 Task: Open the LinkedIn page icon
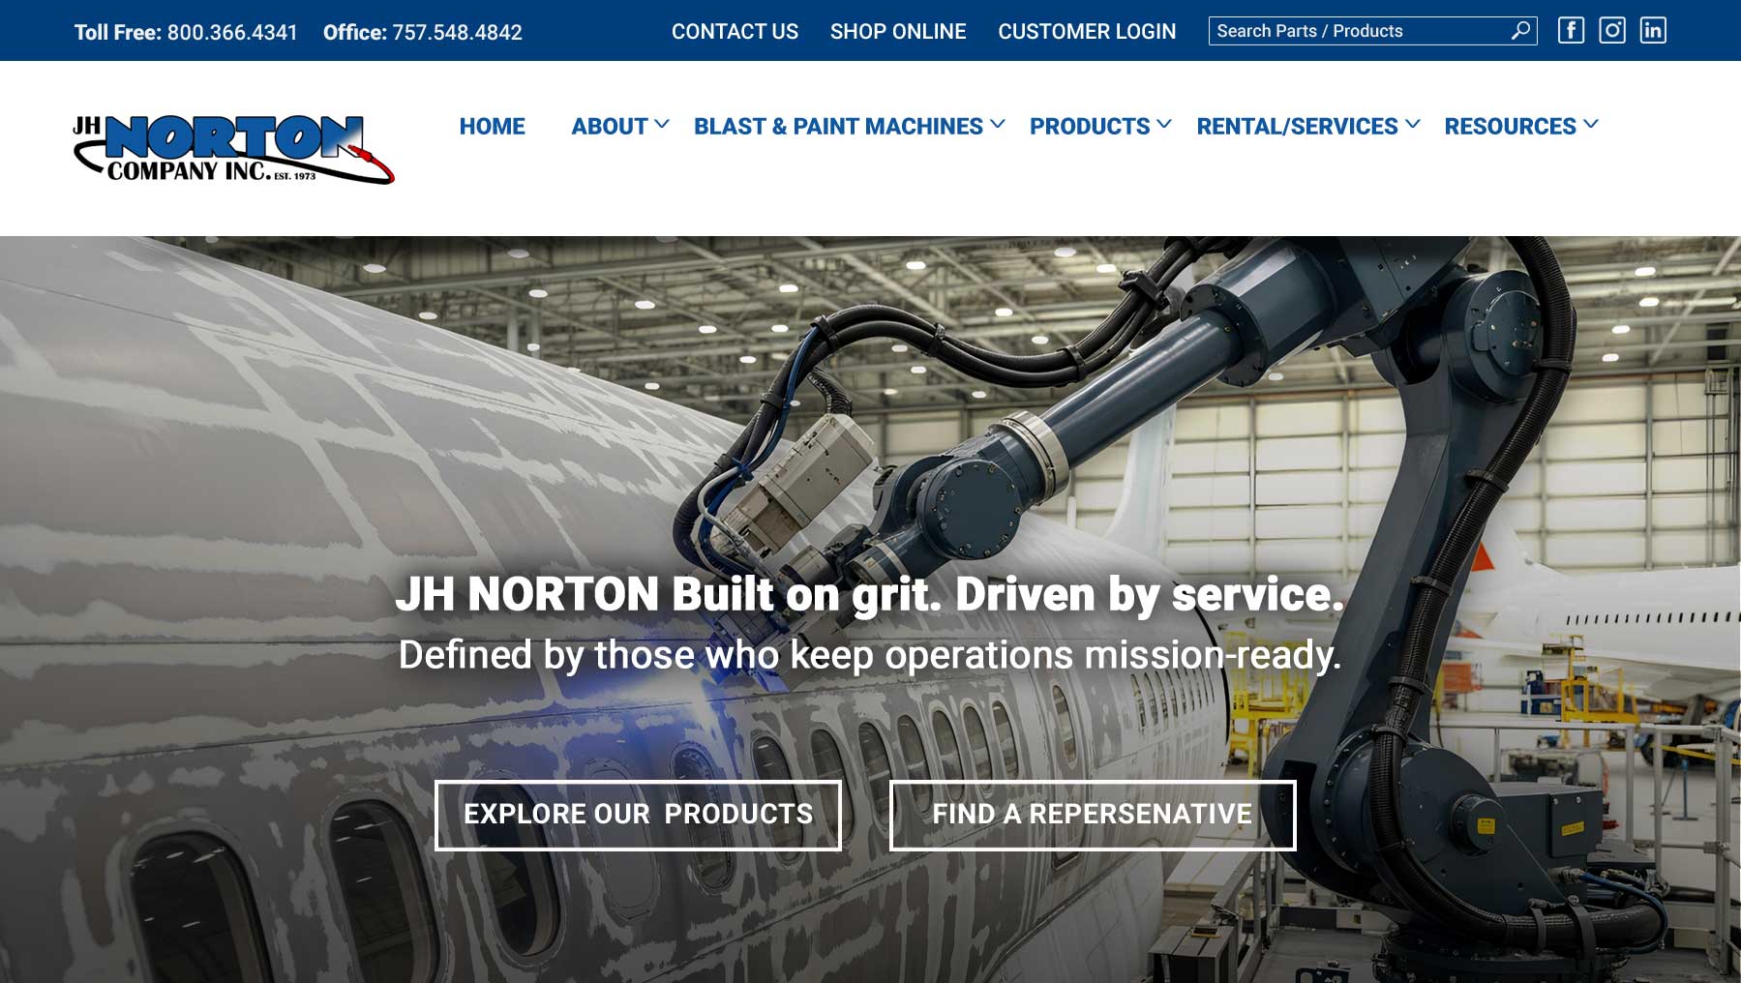[1652, 31]
